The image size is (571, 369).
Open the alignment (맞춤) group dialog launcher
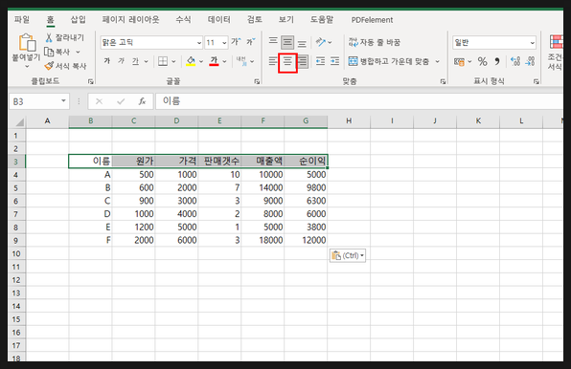pos(443,81)
